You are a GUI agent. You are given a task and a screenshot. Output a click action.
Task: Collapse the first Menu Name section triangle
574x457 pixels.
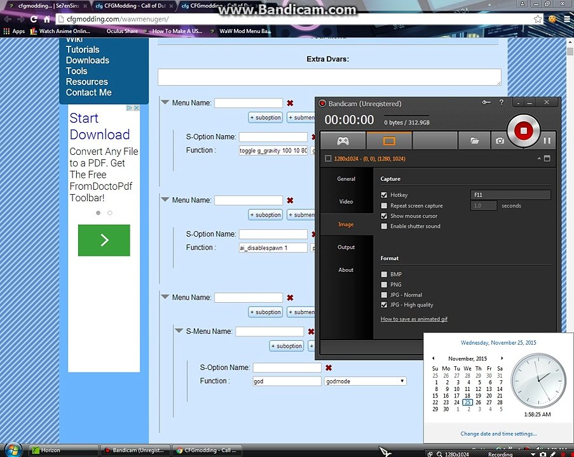tap(165, 102)
